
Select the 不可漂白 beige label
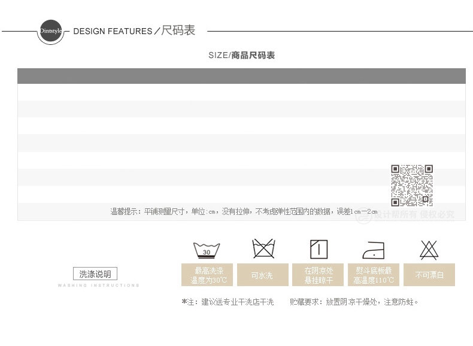coord(429,275)
